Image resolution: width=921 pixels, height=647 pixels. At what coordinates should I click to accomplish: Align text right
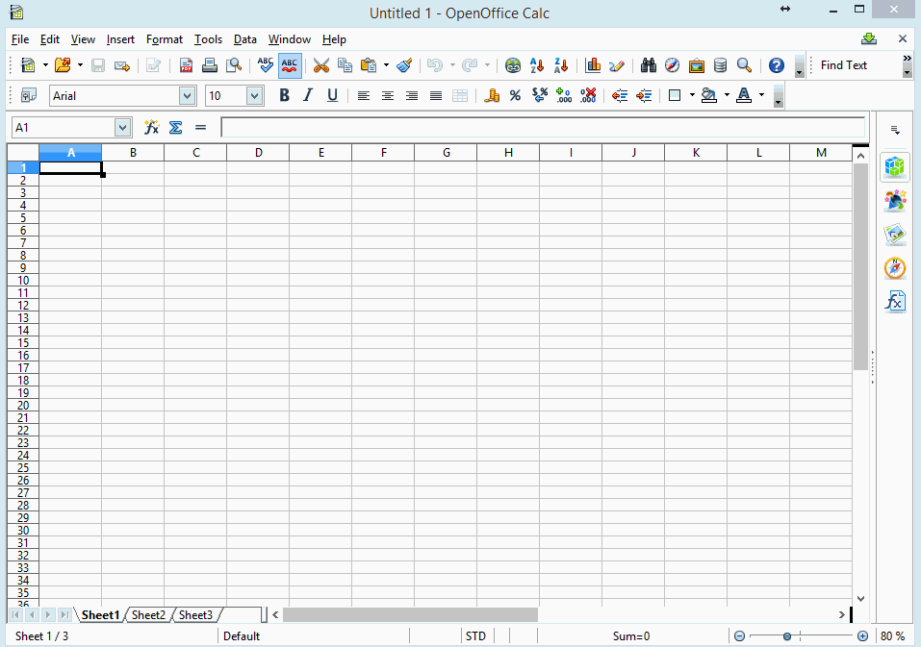pyautogui.click(x=412, y=95)
